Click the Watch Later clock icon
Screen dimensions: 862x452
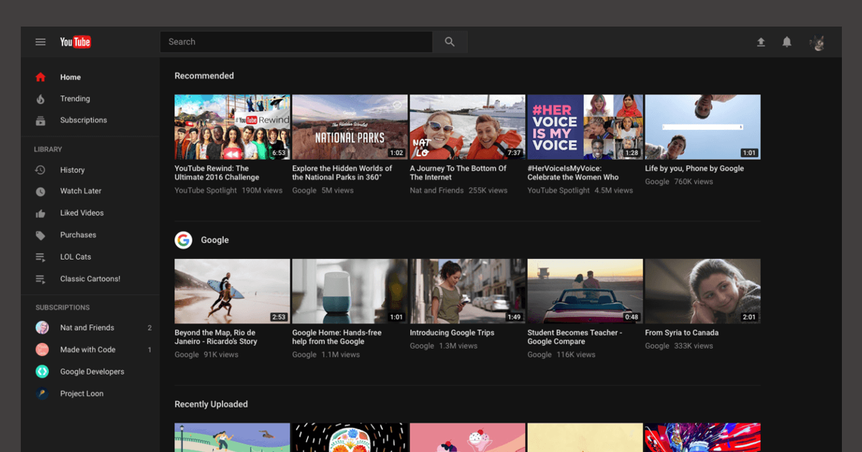[40, 192]
